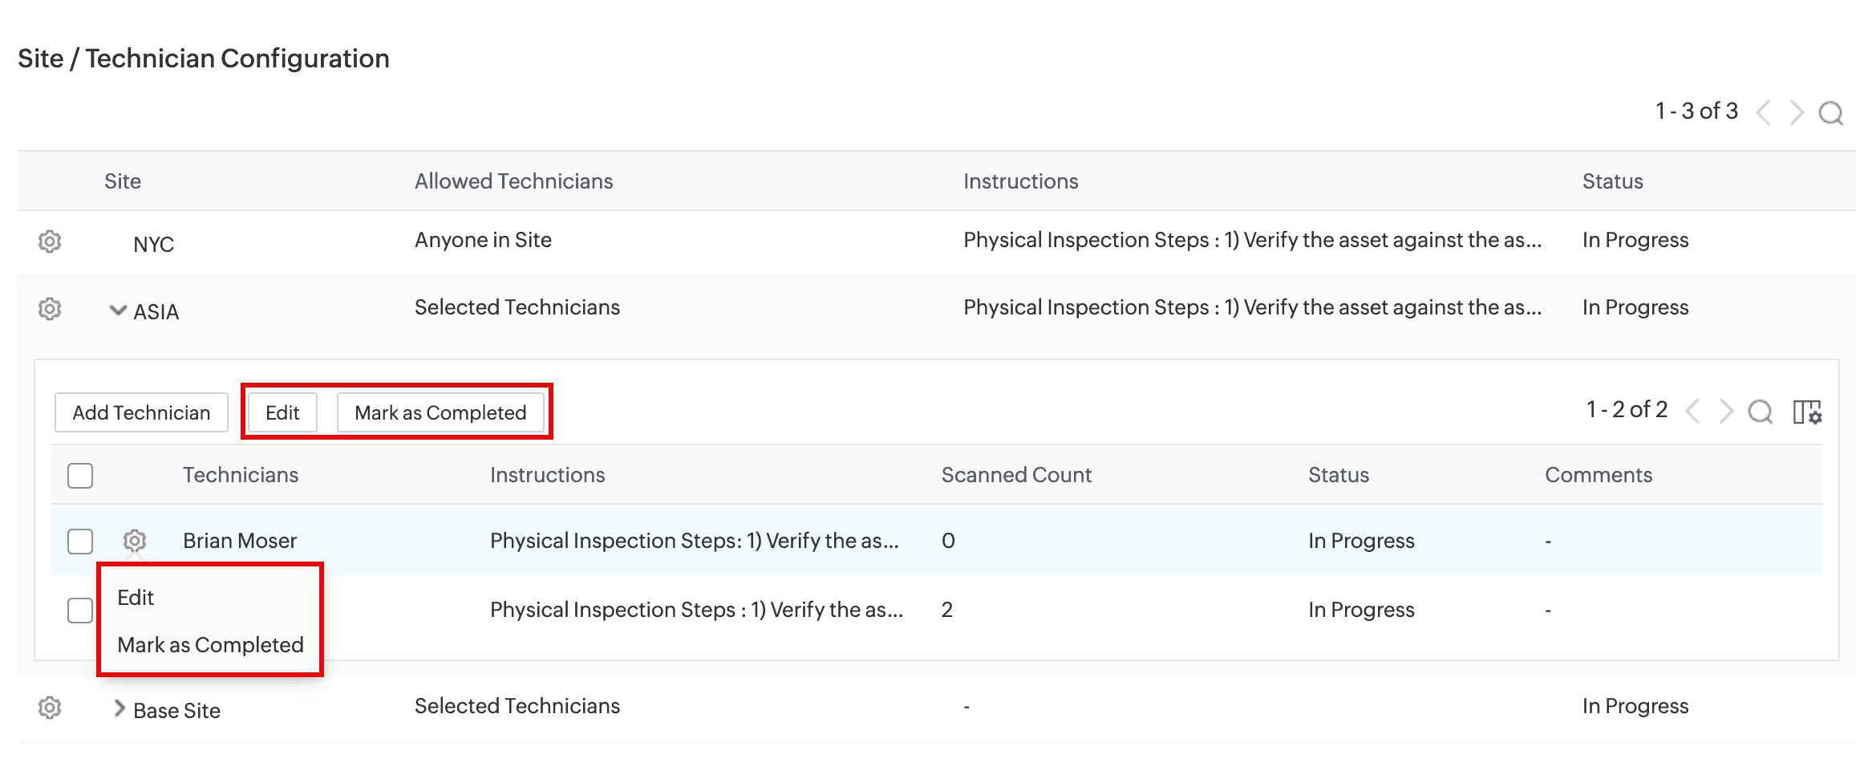1864x767 pixels.
Task: Go to previous page of technicians table
Action: 1693,412
